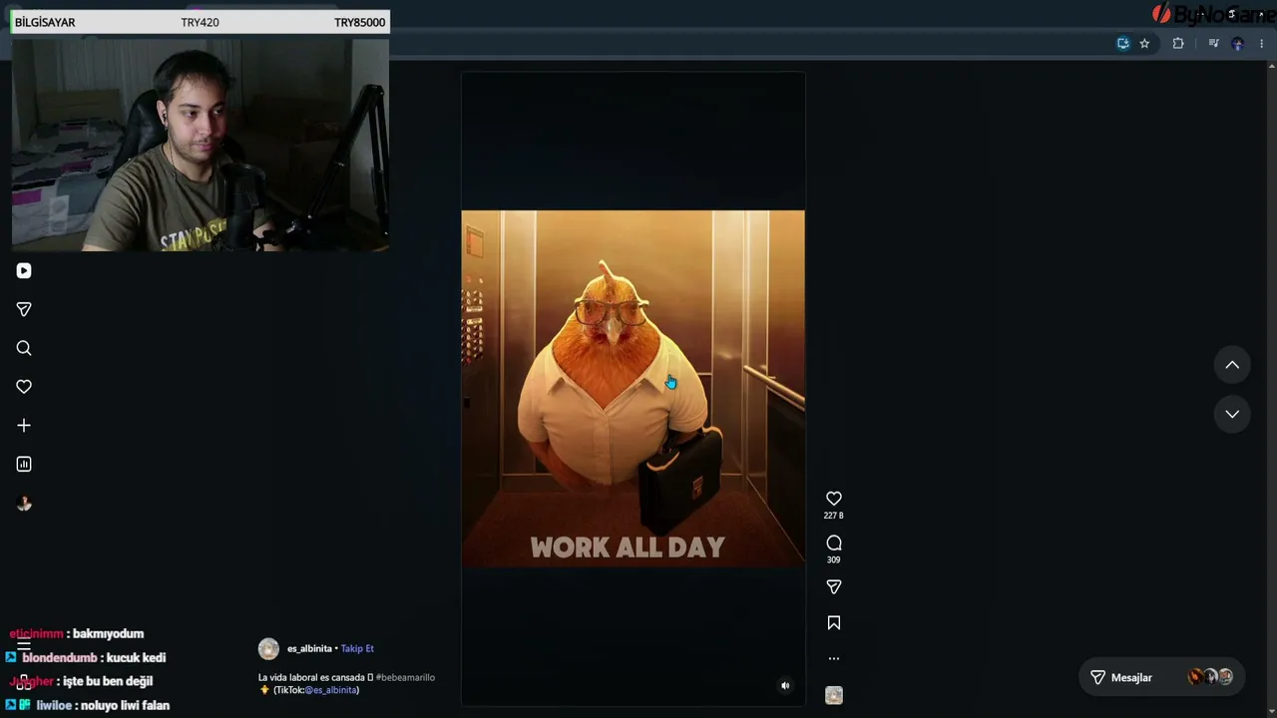Go to the previous reel with up arrow
Viewport: 1277px width, 718px height.
point(1232,365)
